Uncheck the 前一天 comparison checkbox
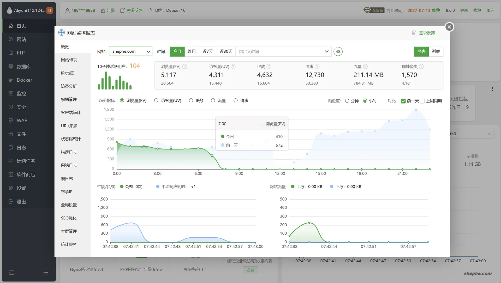 403,101
